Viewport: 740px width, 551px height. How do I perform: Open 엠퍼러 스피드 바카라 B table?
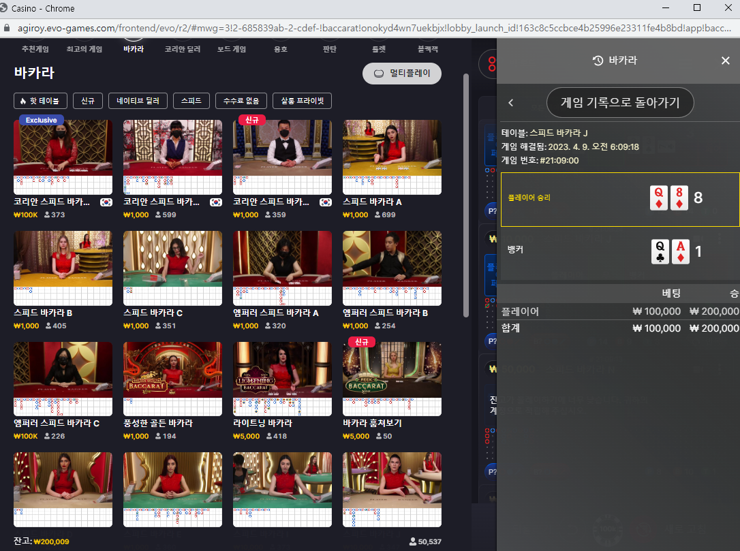coord(392,268)
